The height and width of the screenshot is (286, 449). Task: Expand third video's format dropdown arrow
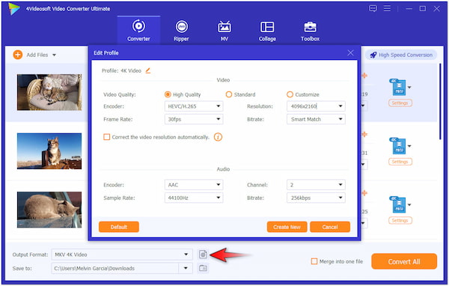(x=409, y=205)
